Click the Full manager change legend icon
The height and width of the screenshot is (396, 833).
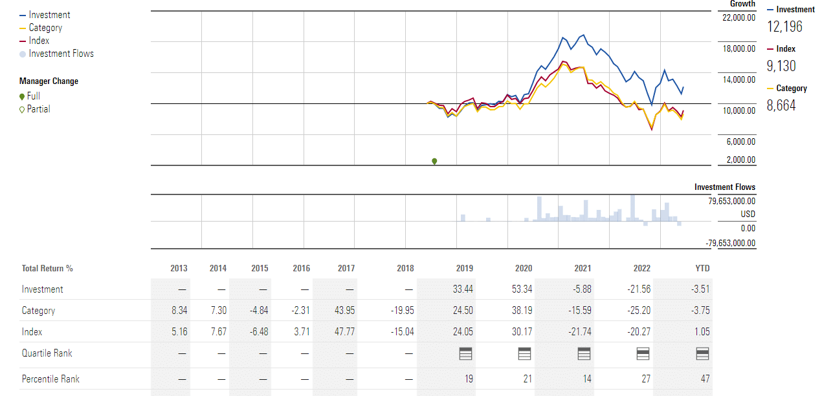click(x=23, y=96)
